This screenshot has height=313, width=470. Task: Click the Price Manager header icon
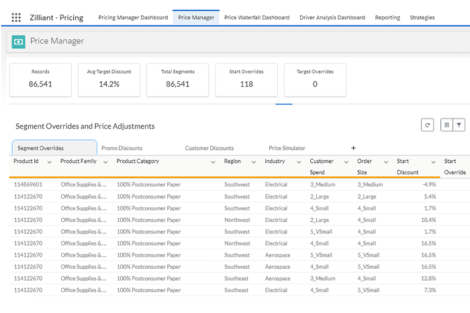(18, 42)
